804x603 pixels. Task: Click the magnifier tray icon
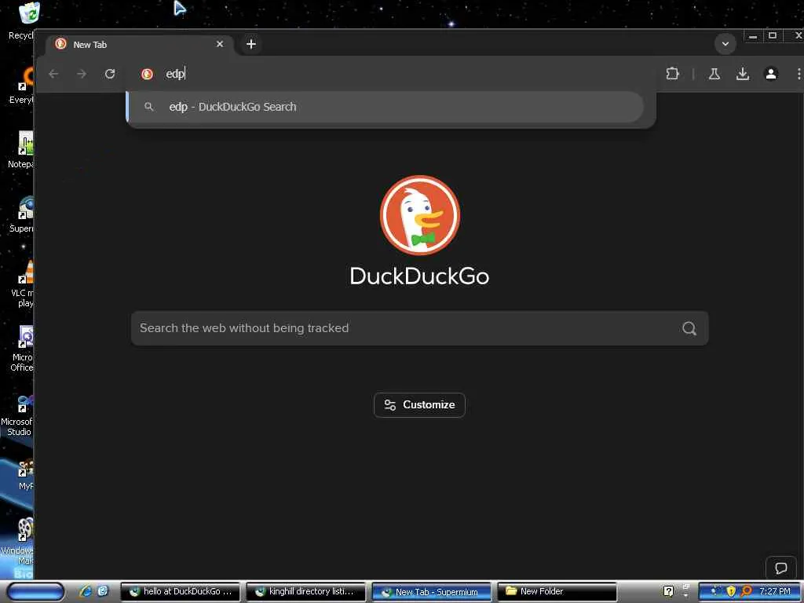[746, 591]
